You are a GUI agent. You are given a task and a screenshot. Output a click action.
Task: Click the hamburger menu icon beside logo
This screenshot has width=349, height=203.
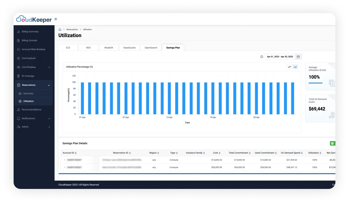(x=56, y=19)
